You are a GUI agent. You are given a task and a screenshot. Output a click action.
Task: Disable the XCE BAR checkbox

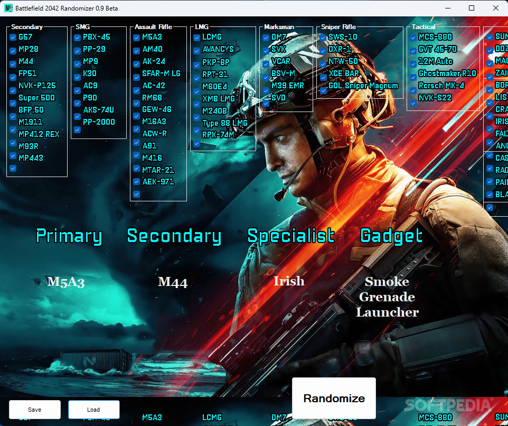click(x=323, y=77)
